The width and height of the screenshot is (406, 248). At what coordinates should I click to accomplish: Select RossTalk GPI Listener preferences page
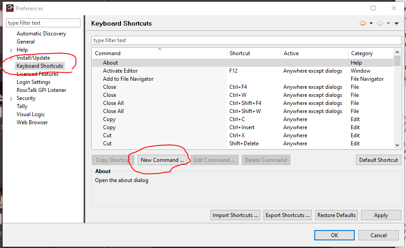[x=41, y=90]
